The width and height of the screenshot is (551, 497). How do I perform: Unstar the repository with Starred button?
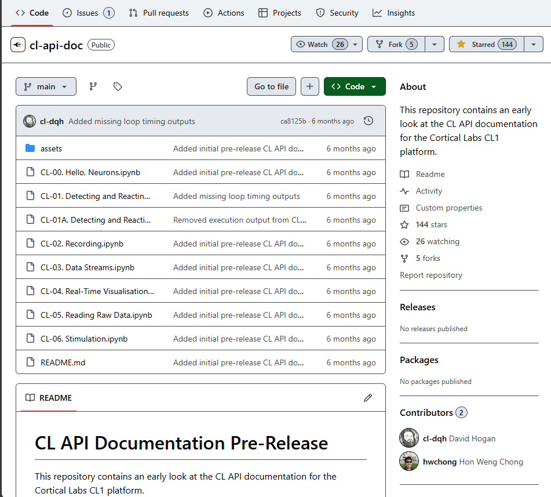point(487,44)
